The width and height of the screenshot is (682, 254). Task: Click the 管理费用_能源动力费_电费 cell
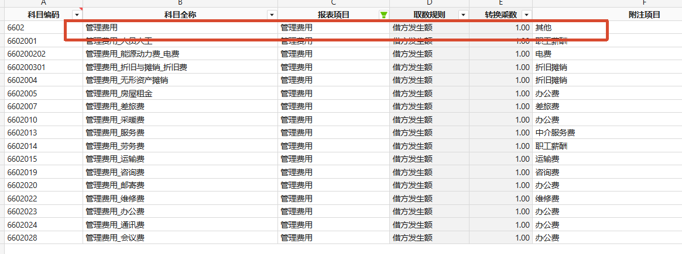click(x=180, y=54)
